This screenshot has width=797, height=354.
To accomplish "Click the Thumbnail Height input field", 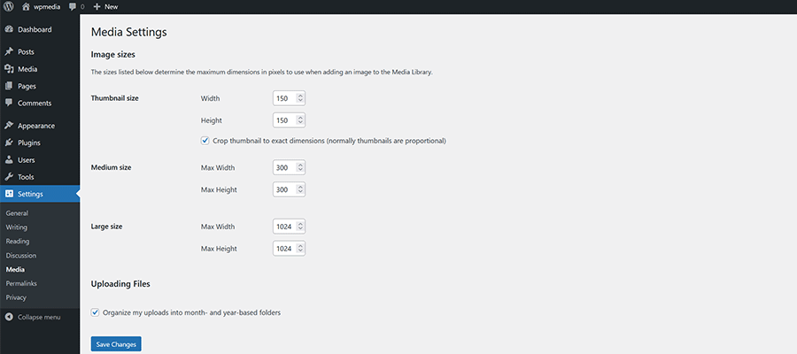I will coord(284,120).
